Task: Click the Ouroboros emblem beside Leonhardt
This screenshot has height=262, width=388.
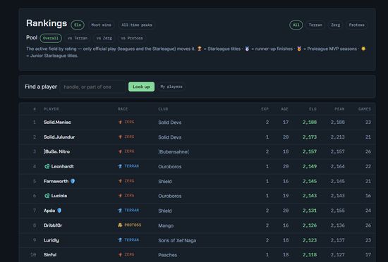Action: [x=47, y=166]
